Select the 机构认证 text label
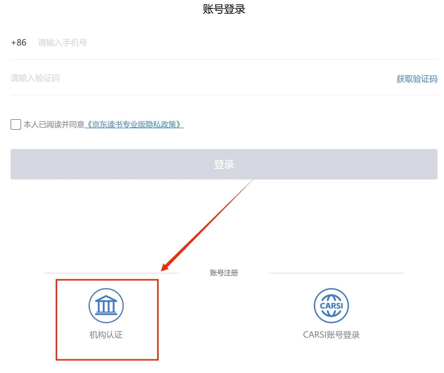The height and width of the screenshot is (373, 444). tap(106, 335)
